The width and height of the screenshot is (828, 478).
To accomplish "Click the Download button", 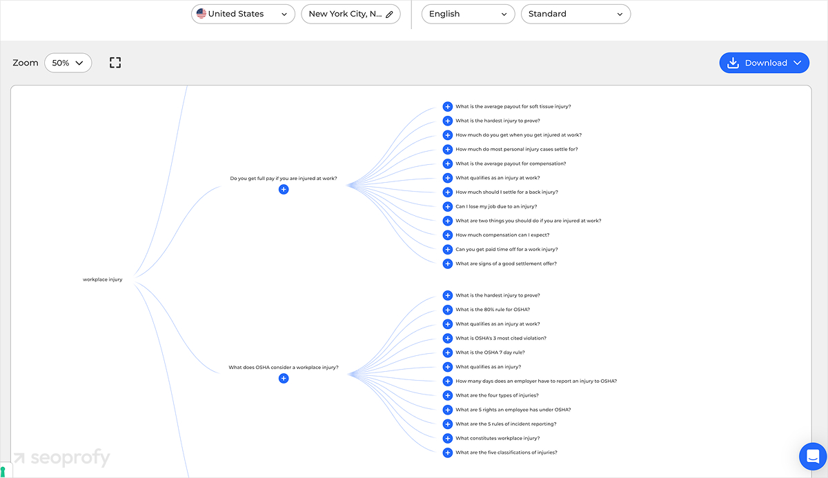I will point(765,63).
